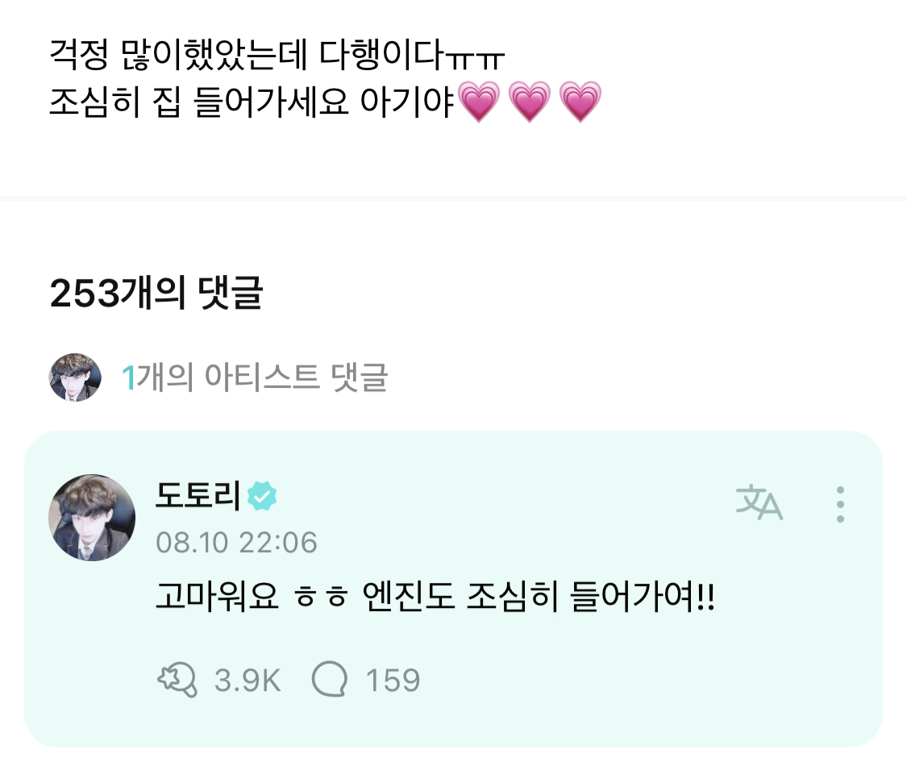Screen dimensions: 907x766
Task: Tap the cheer icon on 도토리's comment
Action: click(x=177, y=681)
